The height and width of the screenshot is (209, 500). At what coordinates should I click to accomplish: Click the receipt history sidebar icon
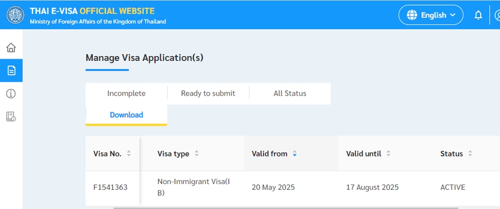click(11, 116)
